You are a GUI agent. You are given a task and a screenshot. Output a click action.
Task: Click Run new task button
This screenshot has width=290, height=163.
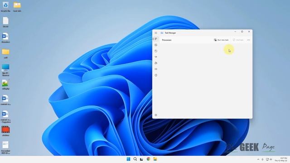tap(221, 40)
